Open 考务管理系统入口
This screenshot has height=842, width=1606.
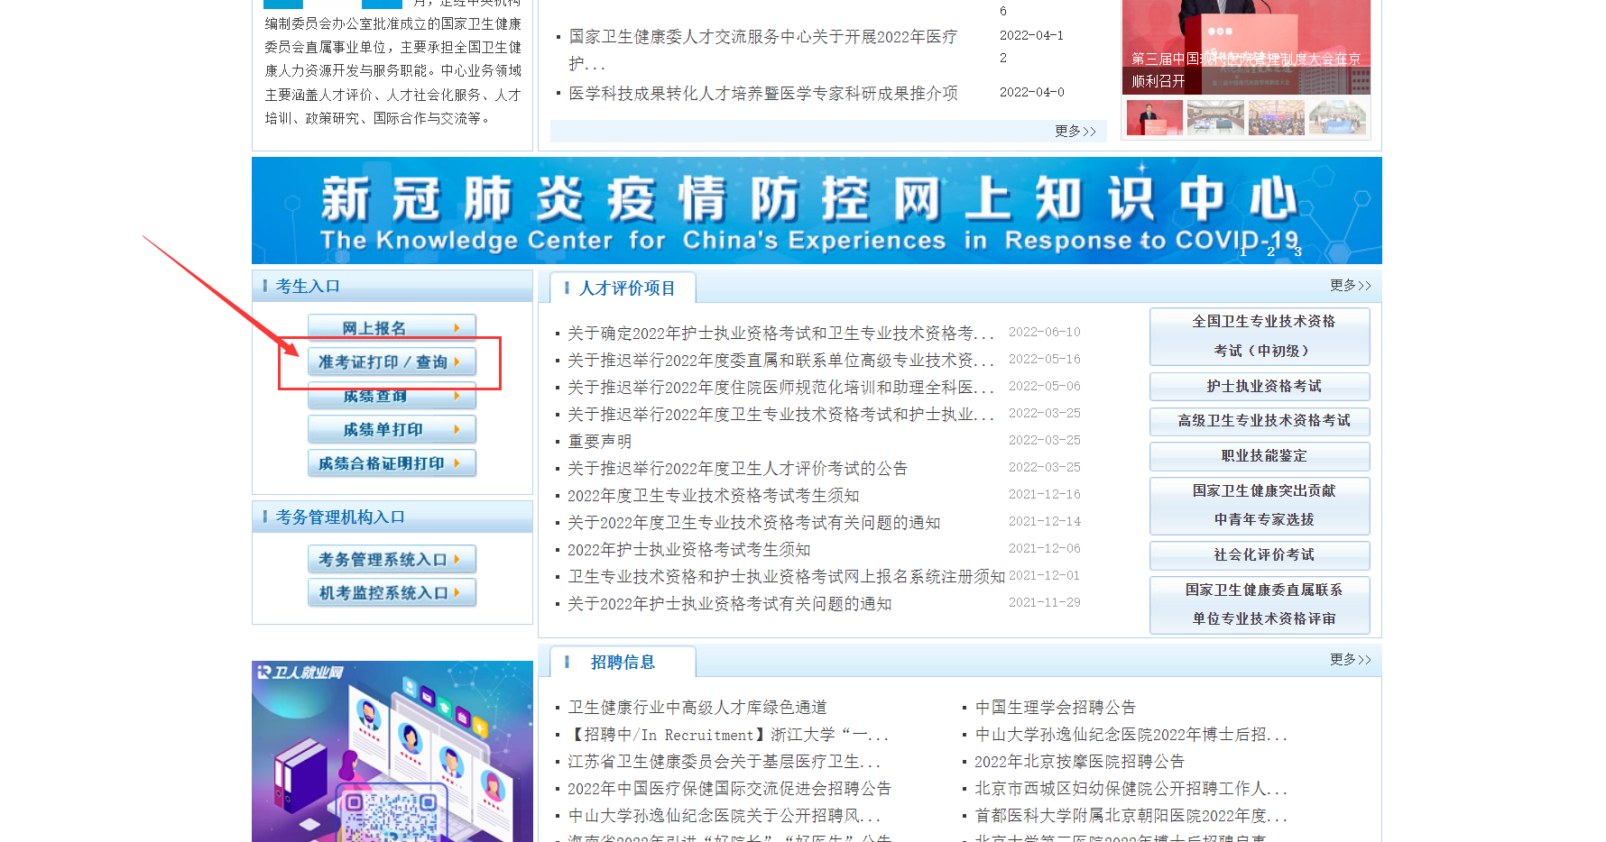coord(391,560)
